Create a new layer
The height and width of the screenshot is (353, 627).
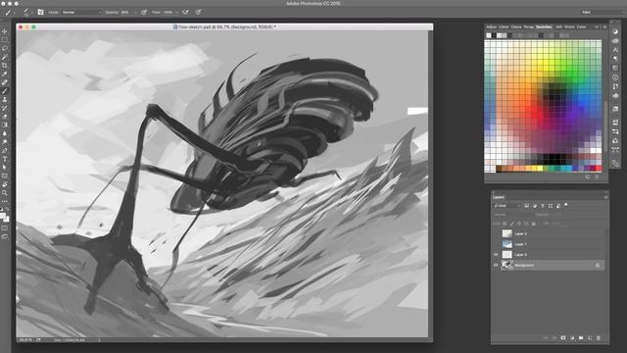pos(590,337)
